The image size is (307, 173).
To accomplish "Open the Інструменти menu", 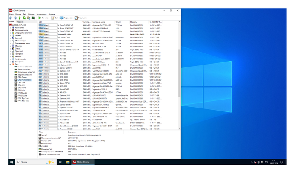I will coord(41,14).
